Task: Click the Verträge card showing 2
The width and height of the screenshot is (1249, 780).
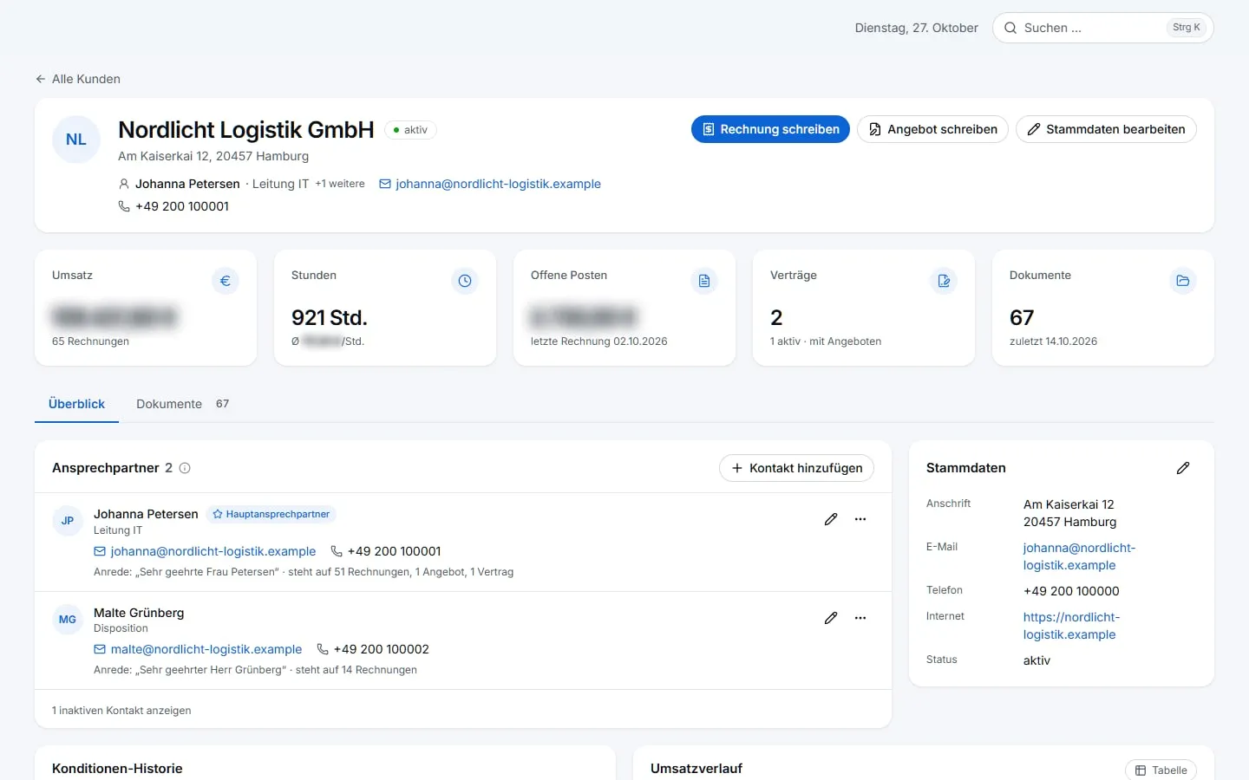Action: (x=864, y=308)
